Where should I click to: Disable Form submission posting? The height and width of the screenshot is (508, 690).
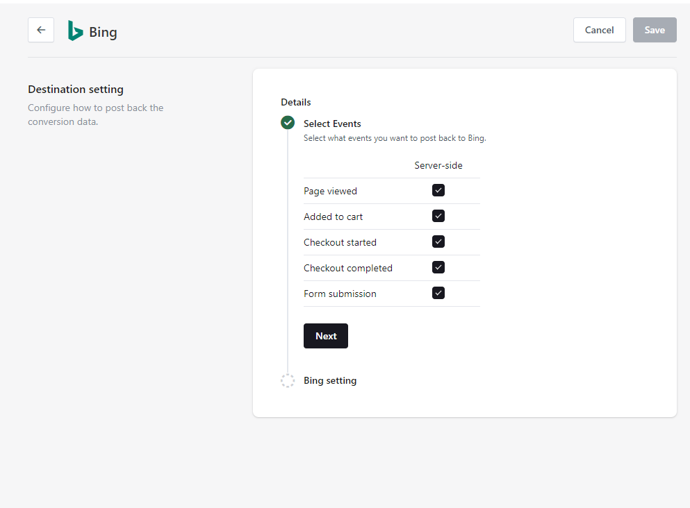click(x=438, y=292)
